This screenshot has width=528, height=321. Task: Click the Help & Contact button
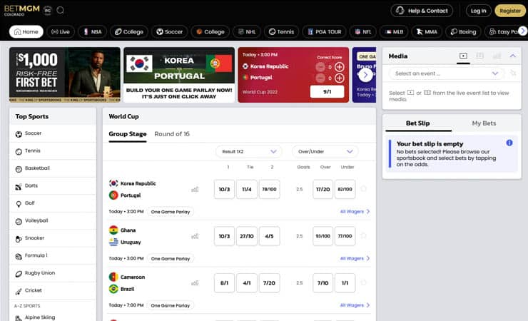(422, 11)
